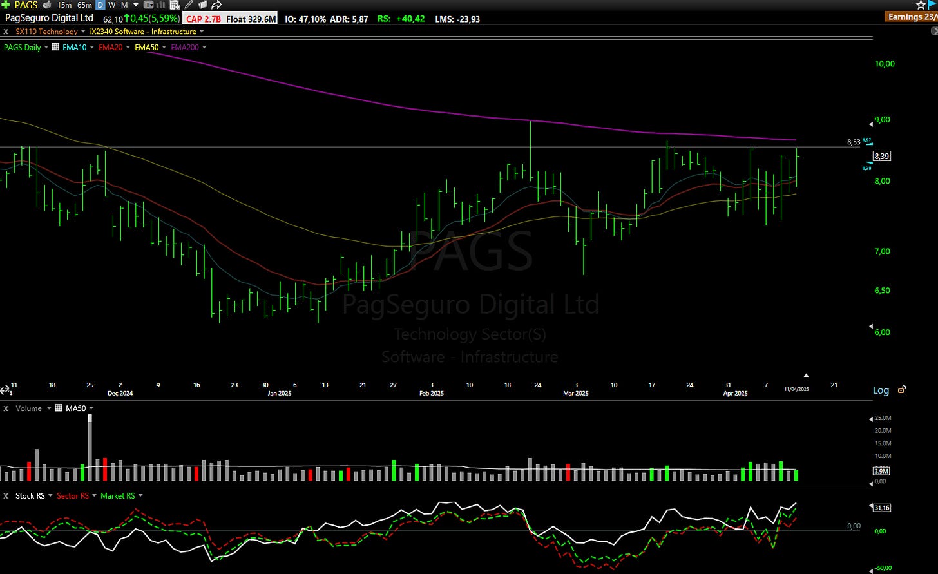Click the Float 329.6M label
The width and height of the screenshot is (938, 574).
(251, 19)
